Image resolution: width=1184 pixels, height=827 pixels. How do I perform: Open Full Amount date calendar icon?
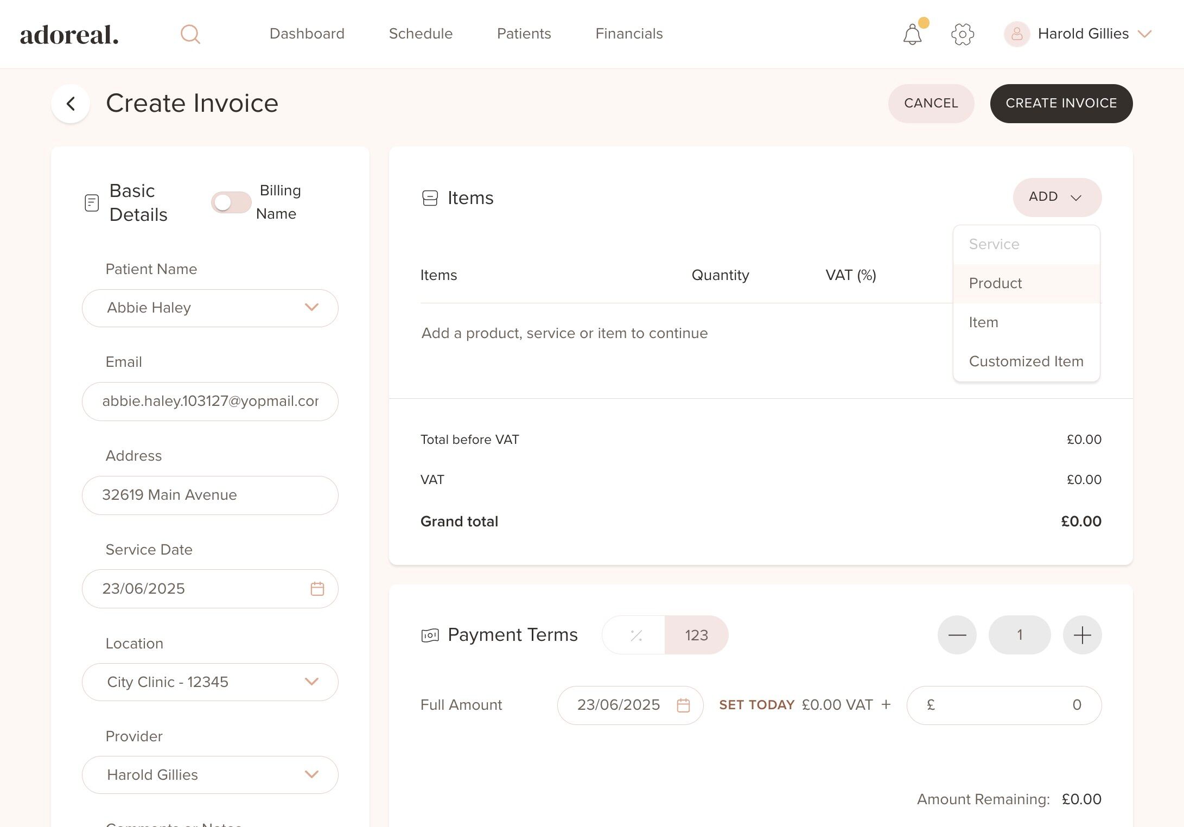pos(683,705)
